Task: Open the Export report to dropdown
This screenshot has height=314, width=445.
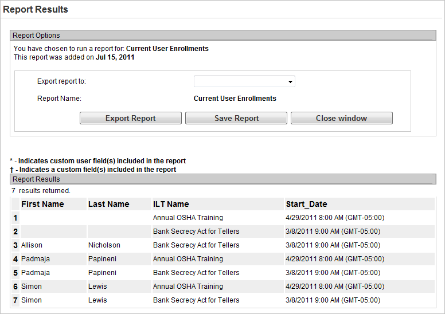Action: point(244,82)
